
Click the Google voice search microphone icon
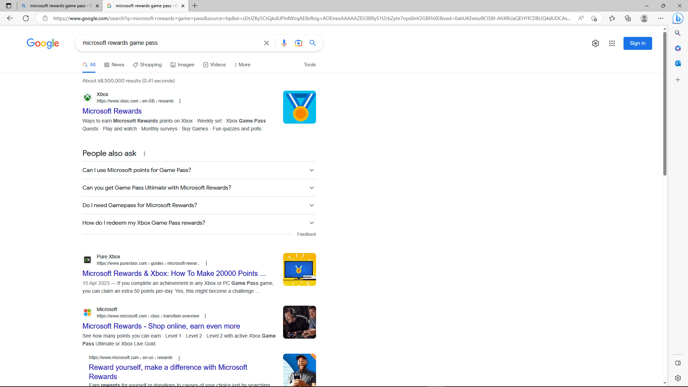(x=284, y=43)
